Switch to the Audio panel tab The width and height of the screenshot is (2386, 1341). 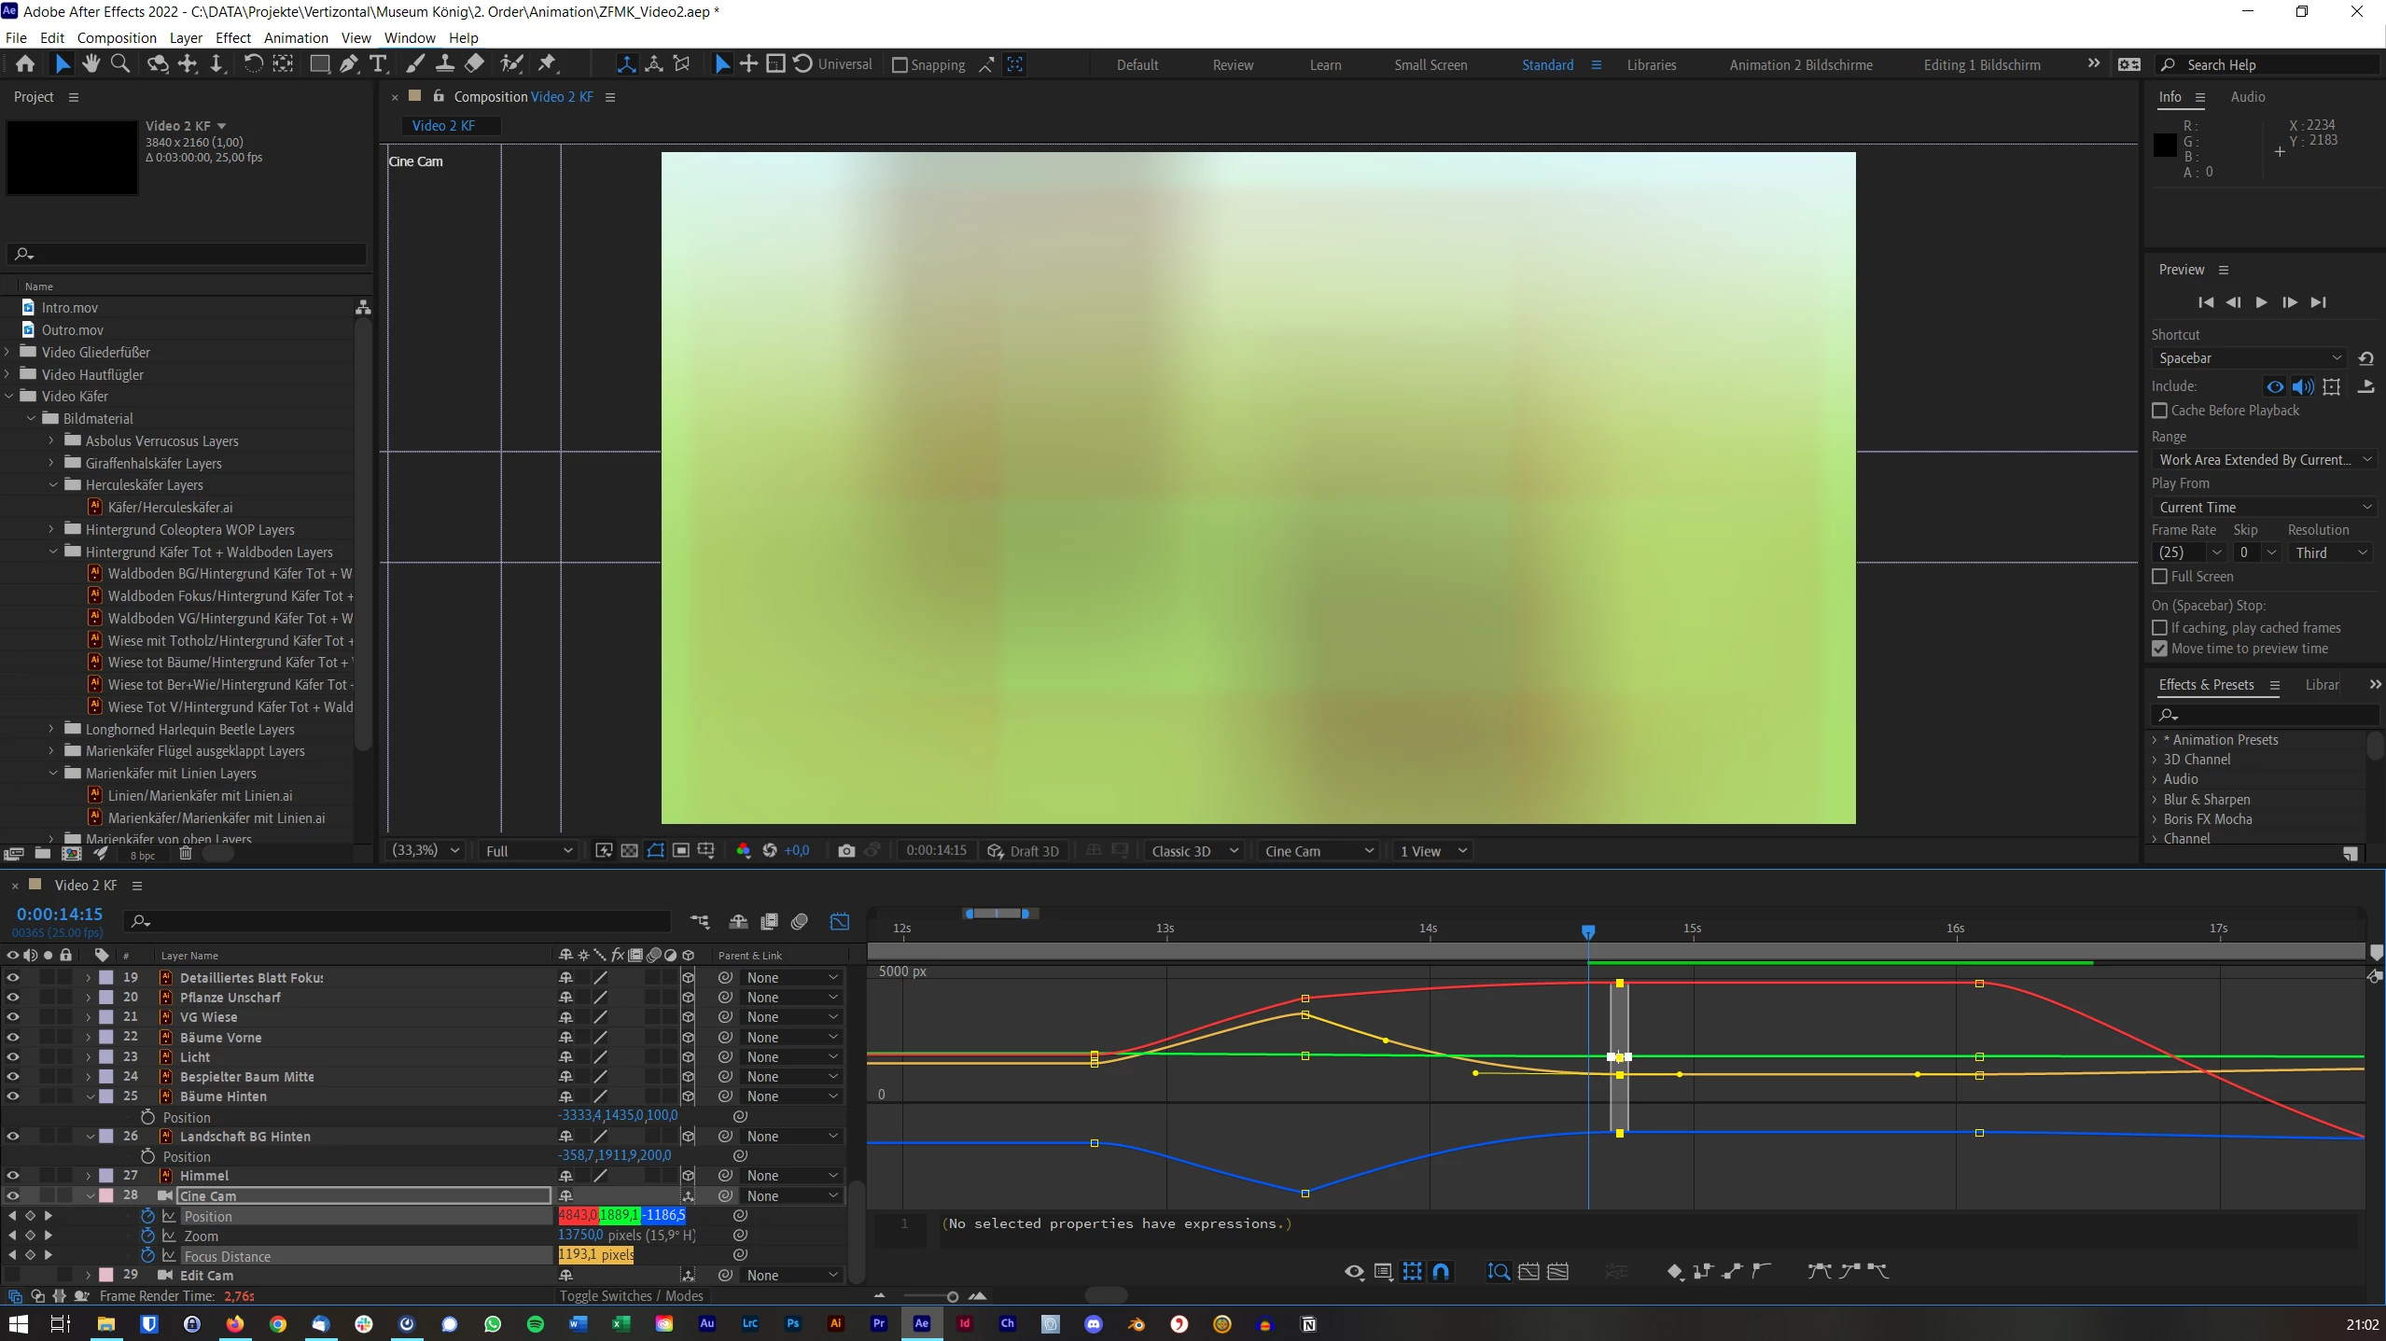point(2247,97)
